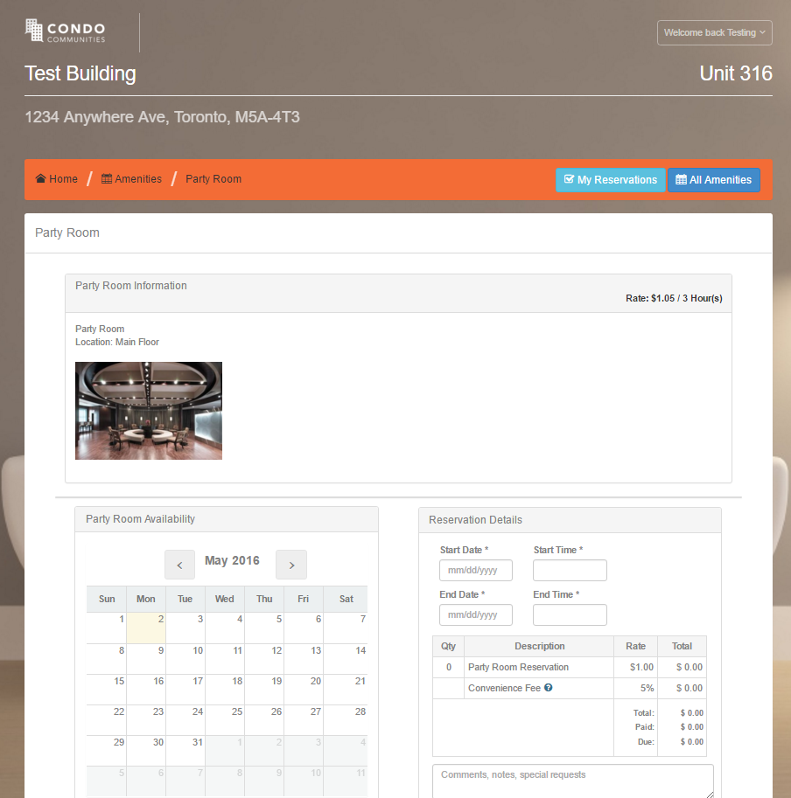791x798 pixels.
Task: Go back a month with previous arrow
Action: (x=179, y=564)
